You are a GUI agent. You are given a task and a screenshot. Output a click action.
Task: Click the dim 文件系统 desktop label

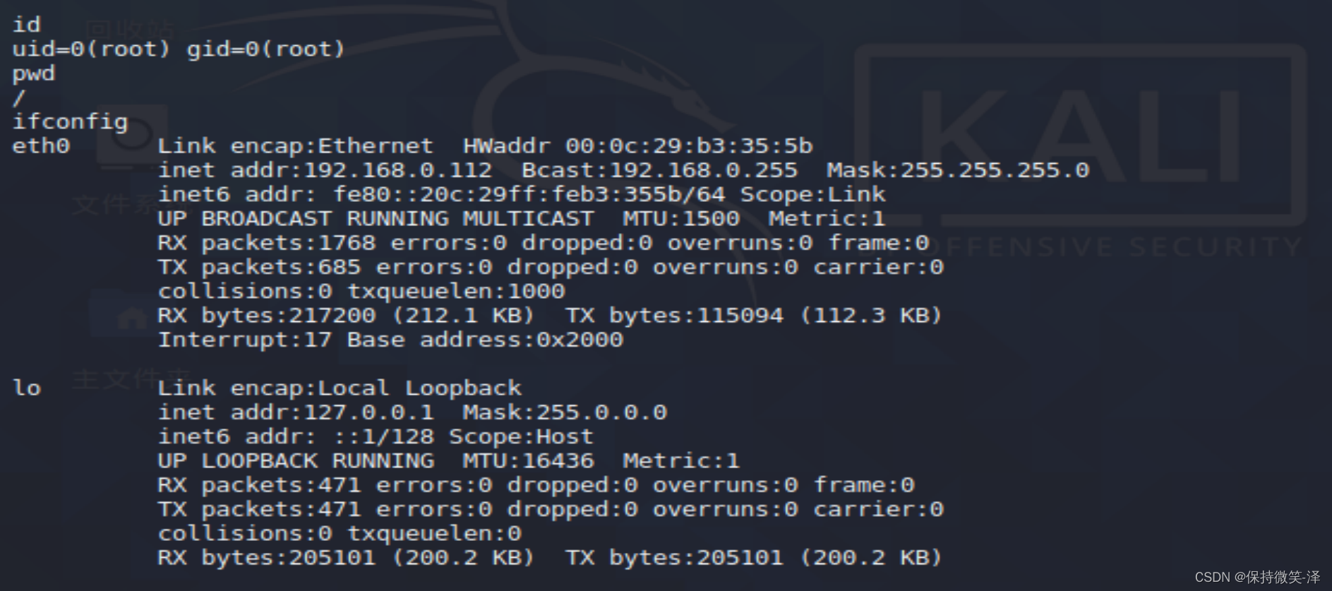[116, 205]
